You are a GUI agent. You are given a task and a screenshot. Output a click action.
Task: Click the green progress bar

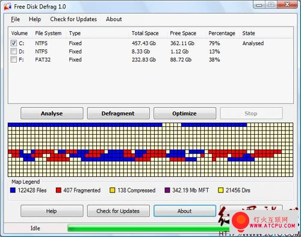(x=149, y=228)
